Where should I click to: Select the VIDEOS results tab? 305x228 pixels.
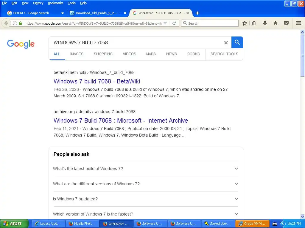point(129,54)
